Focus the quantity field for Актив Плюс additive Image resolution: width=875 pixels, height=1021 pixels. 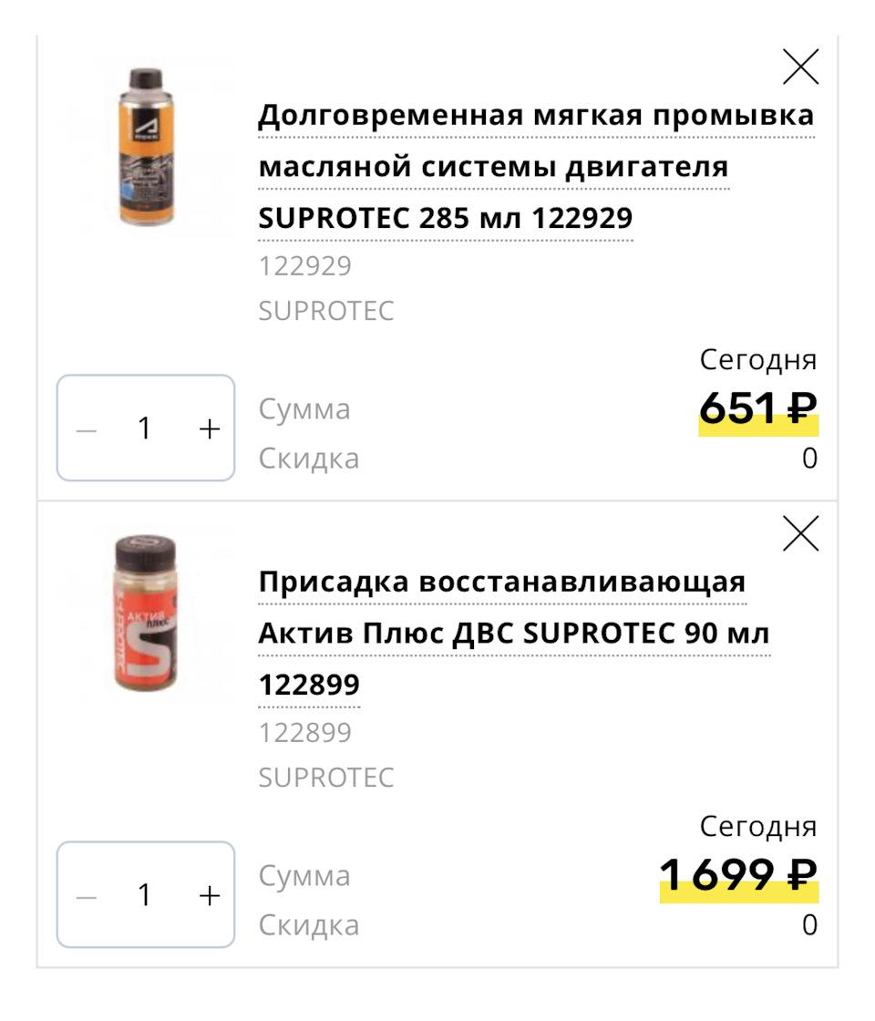coord(145,896)
